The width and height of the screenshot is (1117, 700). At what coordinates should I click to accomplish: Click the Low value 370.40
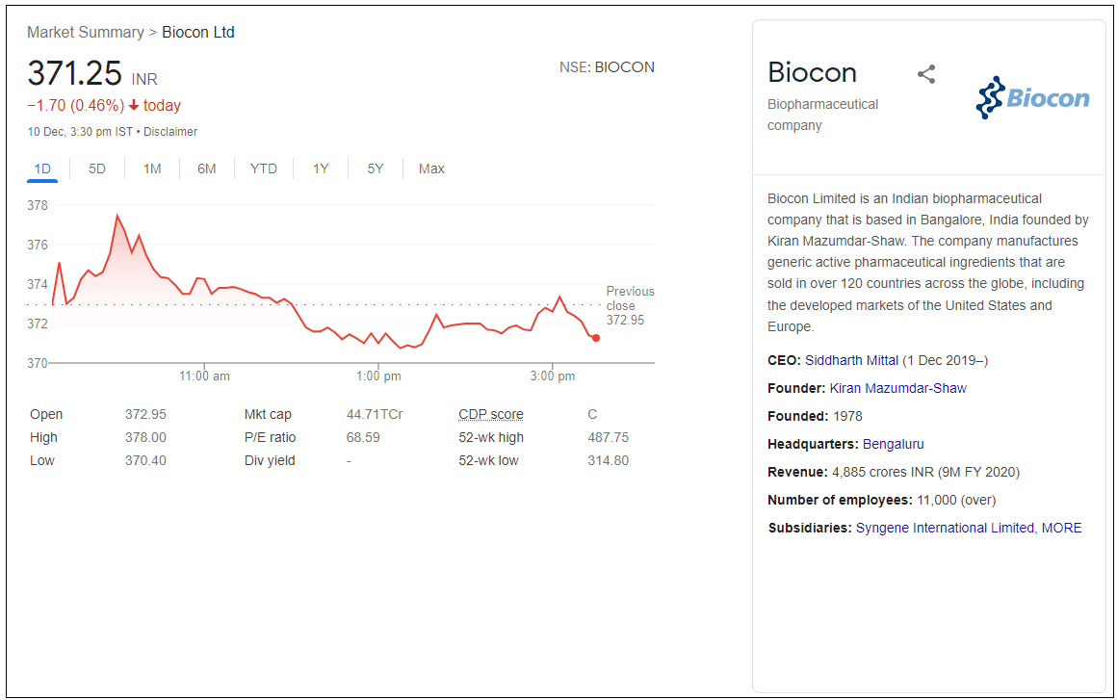coord(145,461)
